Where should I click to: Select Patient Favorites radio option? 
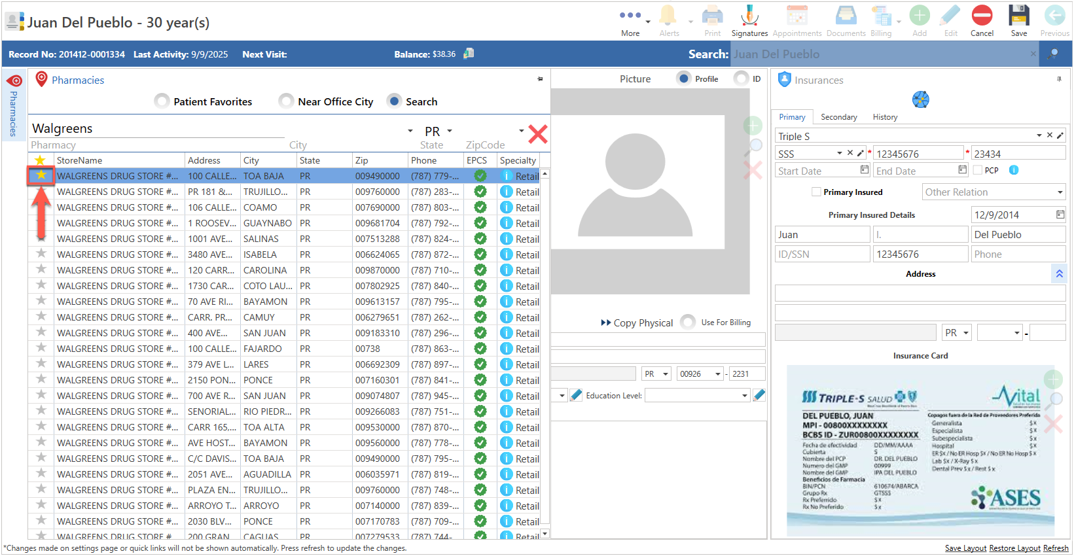(x=162, y=101)
